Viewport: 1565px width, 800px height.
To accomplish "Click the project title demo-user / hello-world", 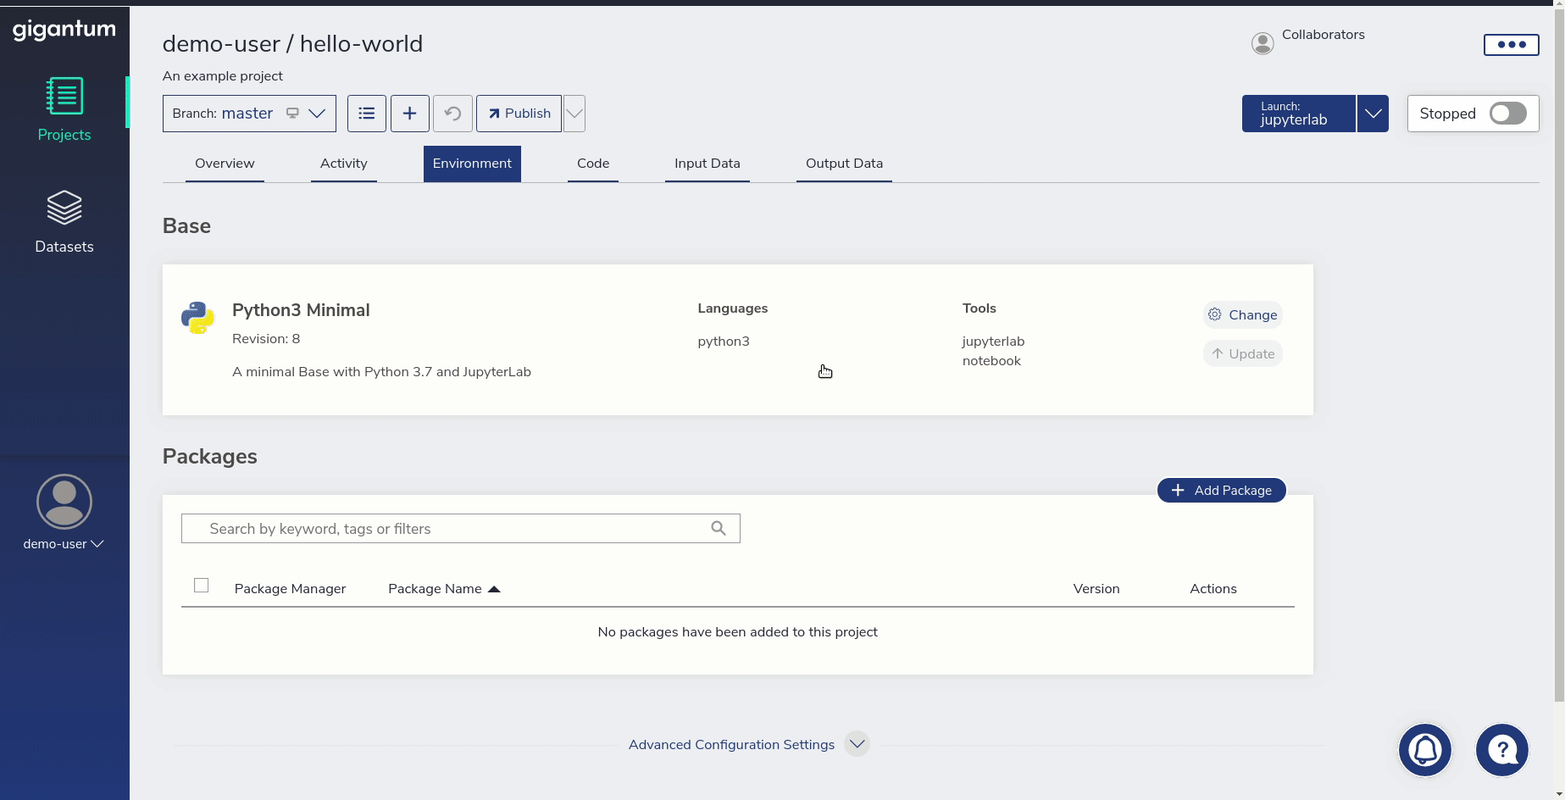I will click(292, 44).
